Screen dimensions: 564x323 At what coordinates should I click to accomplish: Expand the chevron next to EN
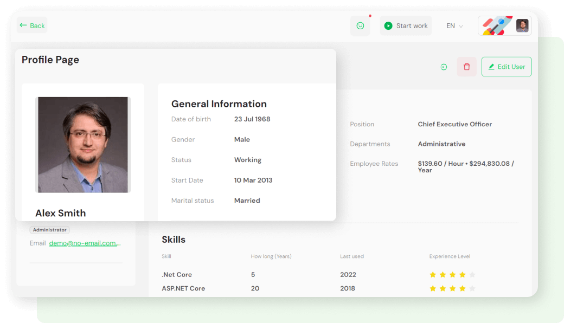[x=460, y=26]
